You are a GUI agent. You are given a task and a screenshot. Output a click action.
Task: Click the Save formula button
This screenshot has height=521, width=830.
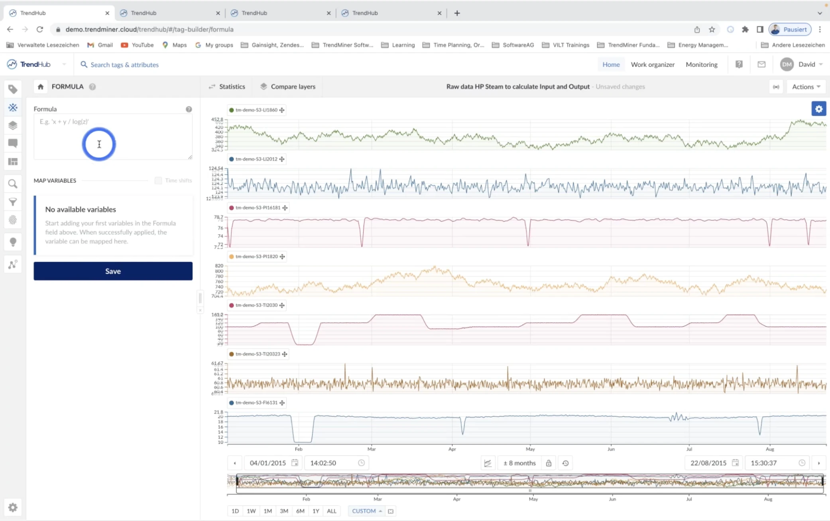[113, 271]
